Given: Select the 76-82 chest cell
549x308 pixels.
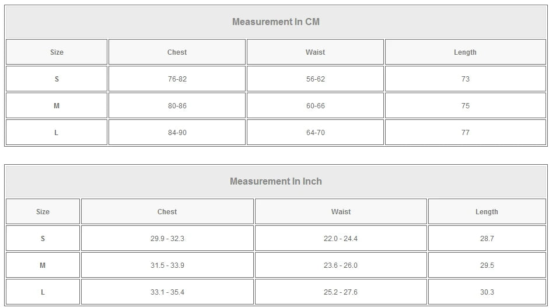Looking at the screenshot, I should (177, 79).
